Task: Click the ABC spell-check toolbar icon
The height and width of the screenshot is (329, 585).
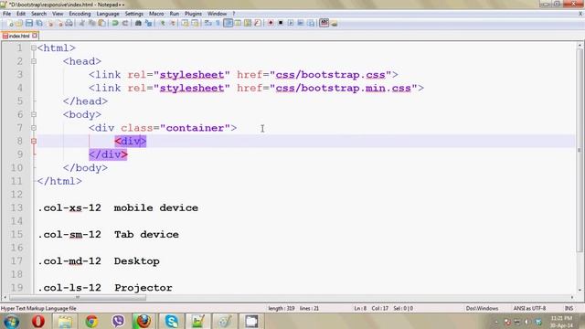Action: (x=324, y=23)
